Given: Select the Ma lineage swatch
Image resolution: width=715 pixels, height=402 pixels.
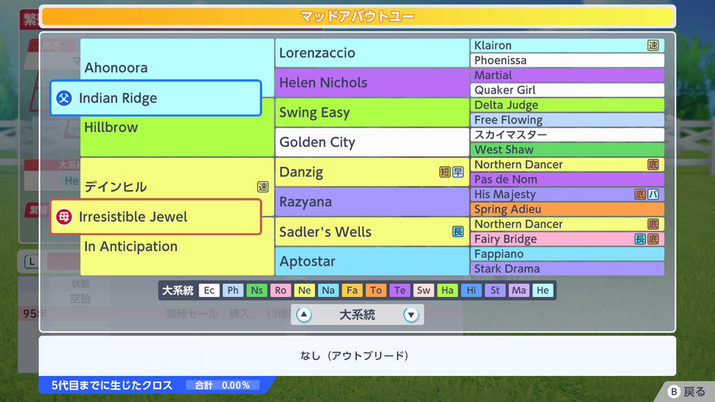Looking at the screenshot, I should coord(519,290).
